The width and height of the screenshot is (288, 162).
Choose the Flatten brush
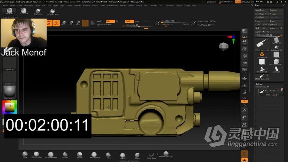108,155
